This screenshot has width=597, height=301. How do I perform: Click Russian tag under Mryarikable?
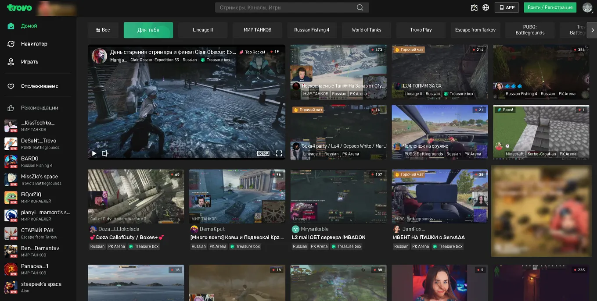point(300,246)
